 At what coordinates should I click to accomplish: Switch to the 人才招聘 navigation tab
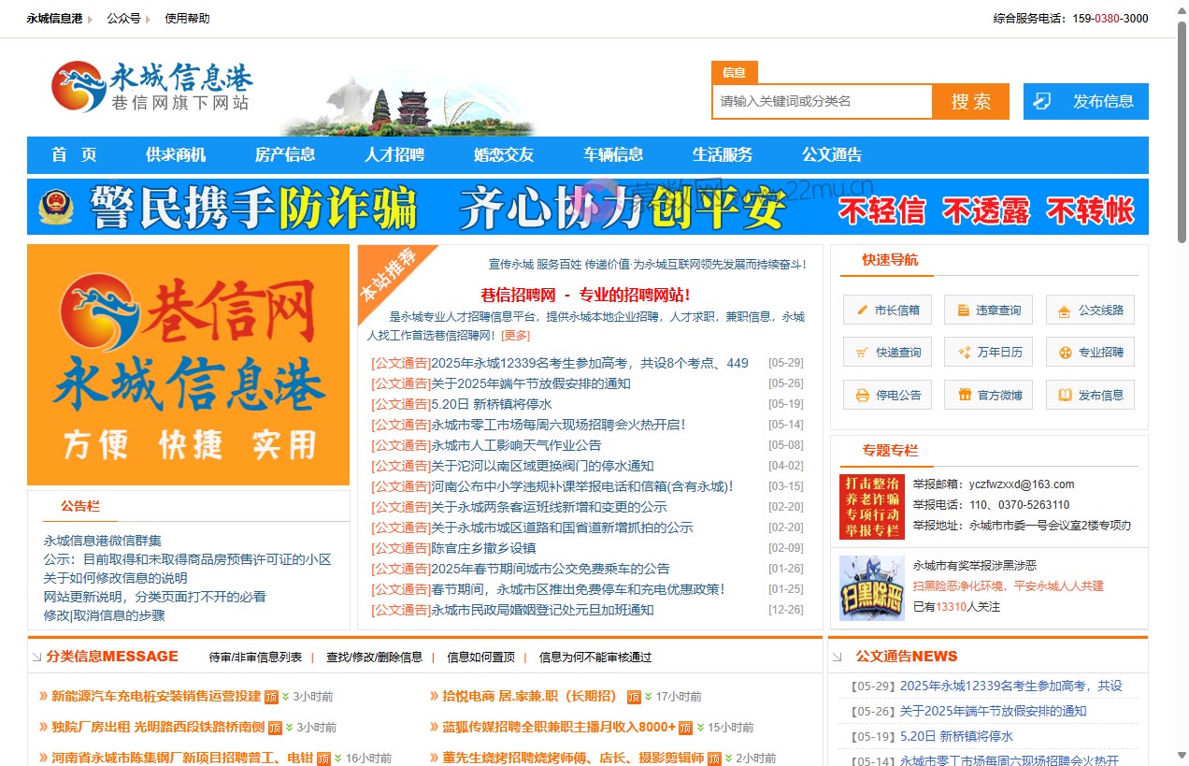(x=394, y=155)
